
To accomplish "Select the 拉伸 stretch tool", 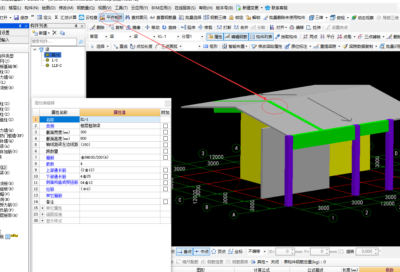I will click(313, 28).
